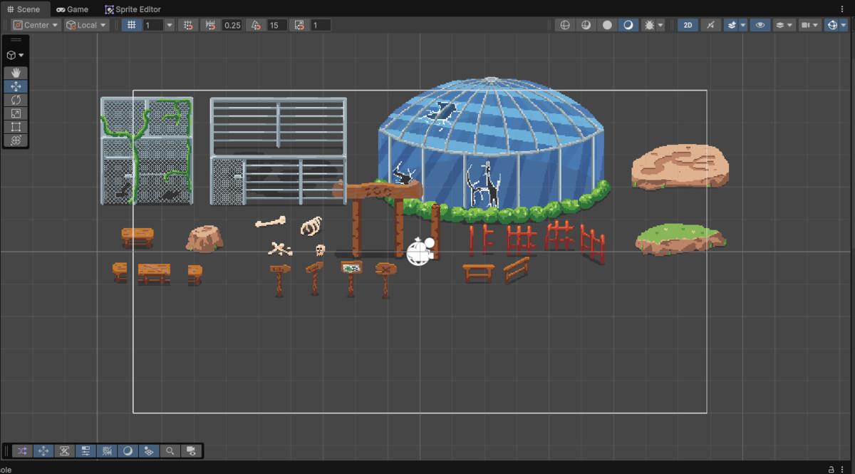The height and width of the screenshot is (474, 855).
Task: Click the rotation snap field 15
Action: [x=277, y=25]
